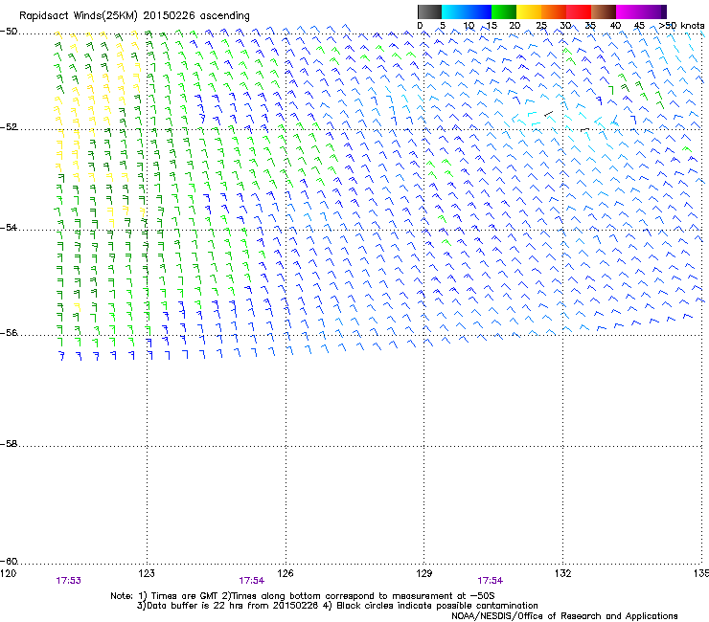Click the longitude label '126'
The image size is (709, 622).
pyautogui.click(x=286, y=573)
